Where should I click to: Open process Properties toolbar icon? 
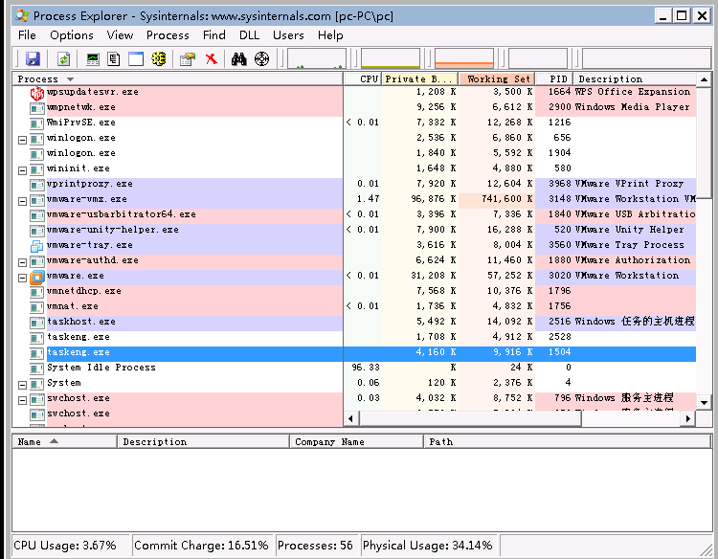coord(188,58)
